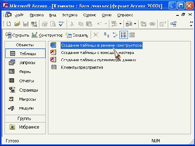
Task: Open the Вставка menu
Action: (70, 15)
